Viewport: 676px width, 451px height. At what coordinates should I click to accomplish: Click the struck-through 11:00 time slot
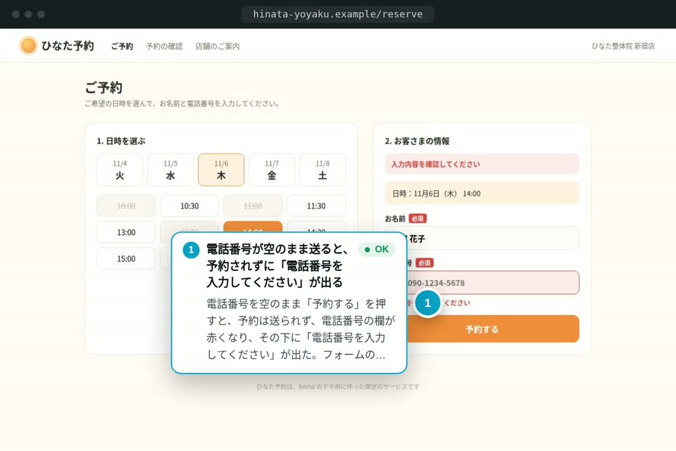pos(253,205)
